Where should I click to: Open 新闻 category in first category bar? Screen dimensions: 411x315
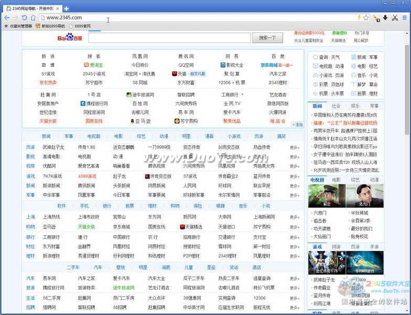pyautogui.click(x=46, y=136)
